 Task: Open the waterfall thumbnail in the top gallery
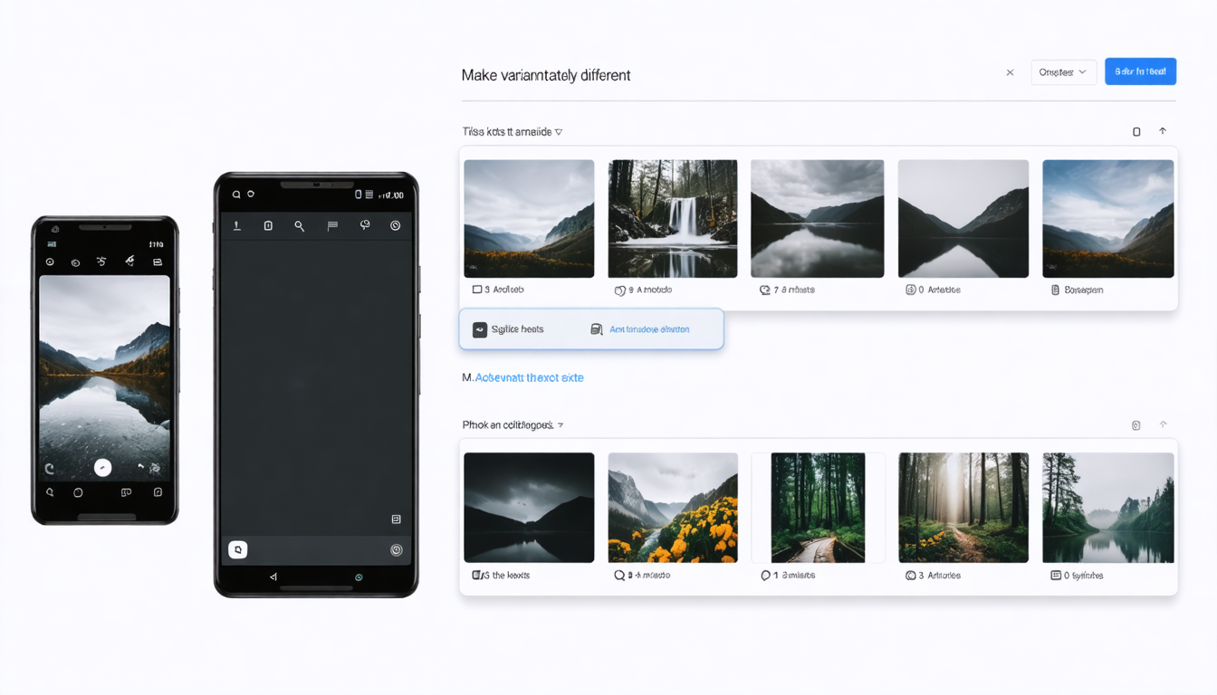point(672,217)
